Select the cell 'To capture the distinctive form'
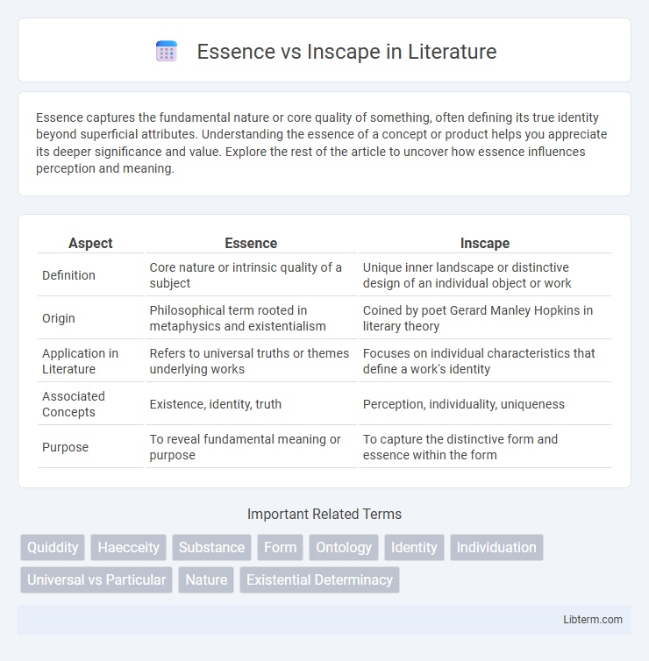649x661 pixels. [485, 447]
